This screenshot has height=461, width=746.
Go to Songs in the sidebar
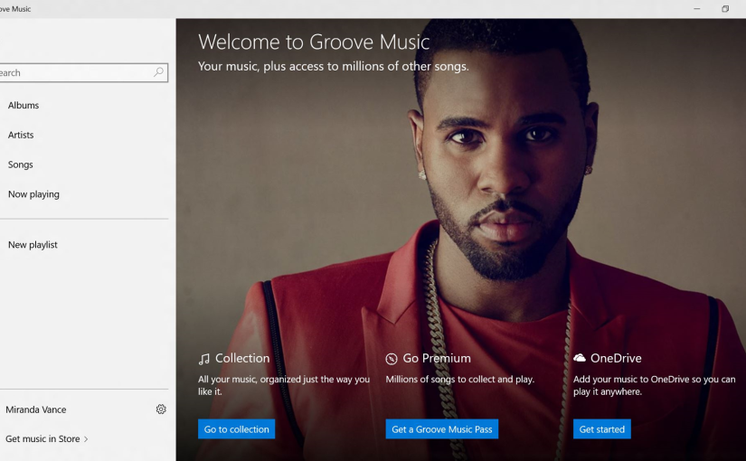[21, 165]
